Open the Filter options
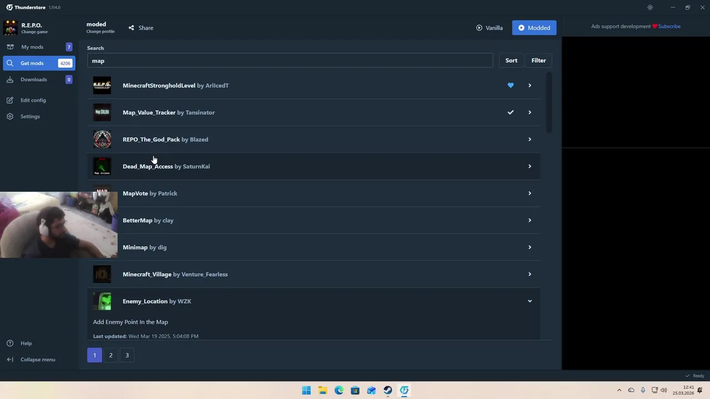 point(539,60)
